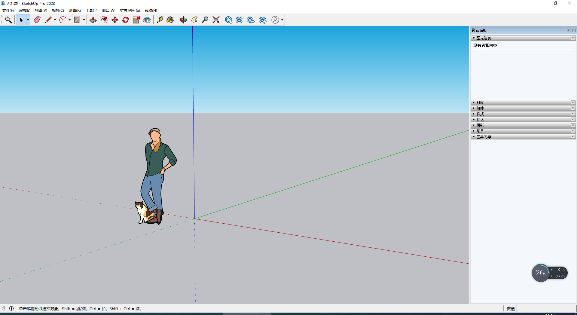The width and height of the screenshot is (577, 315).
Task: Select the Rotate tool
Action: [x=126, y=20]
